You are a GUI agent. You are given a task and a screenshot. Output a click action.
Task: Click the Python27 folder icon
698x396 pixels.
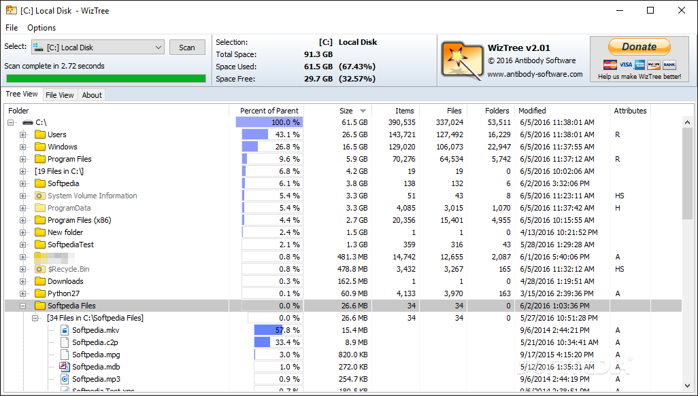point(40,293)
